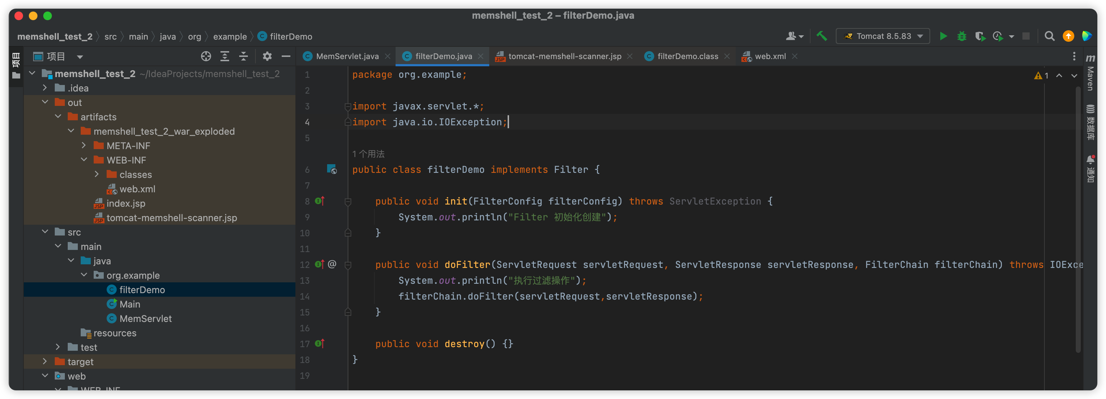The width and height of the screenshot is (1106, 399).
Task: Click line number 14 in the gutter
Action: (304, 296)
